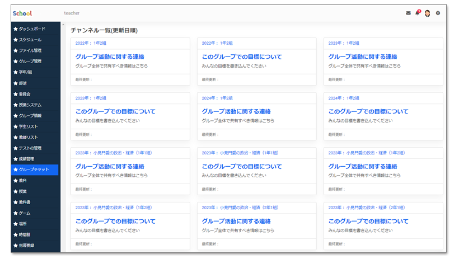Viewport: 459px width, 259px height.
Task: Click 政治・経済（2年1組）header above このグループでの目標について
Action: pos(367,208)
